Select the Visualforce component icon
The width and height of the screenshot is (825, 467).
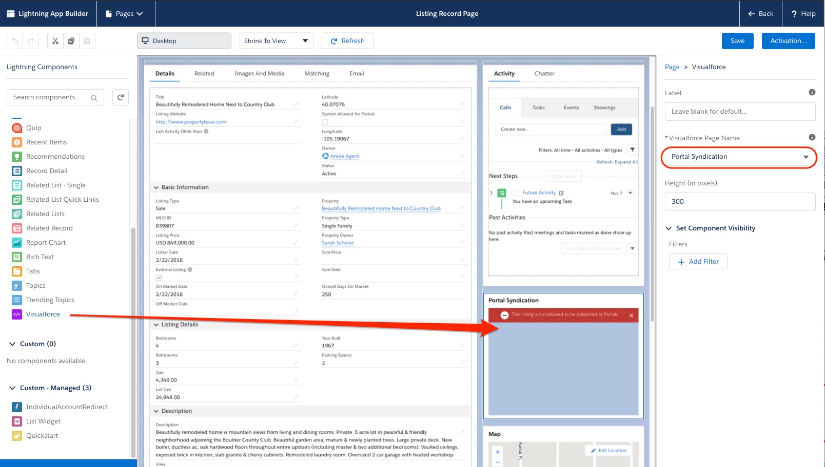(x=17, y=314)
